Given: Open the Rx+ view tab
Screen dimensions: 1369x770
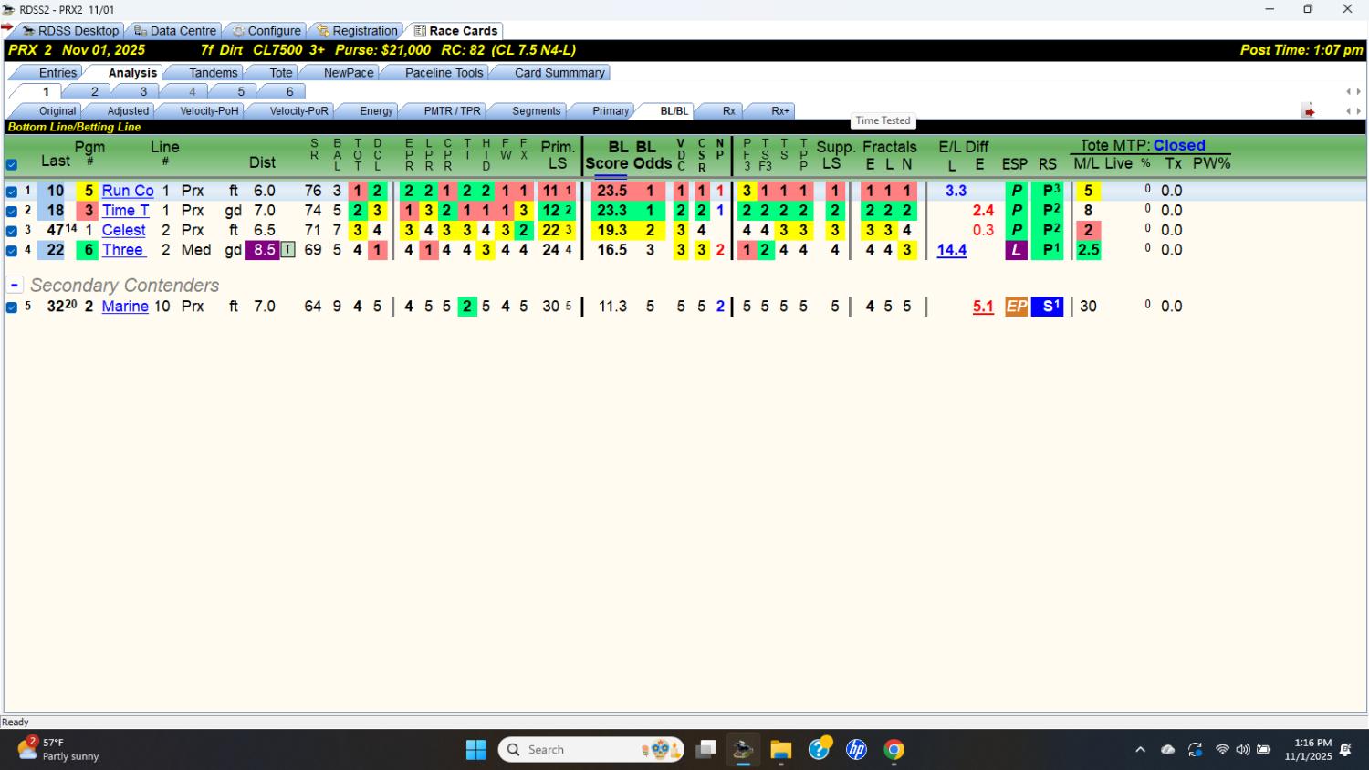Looking at the screenshot, I should pos(780,111).
